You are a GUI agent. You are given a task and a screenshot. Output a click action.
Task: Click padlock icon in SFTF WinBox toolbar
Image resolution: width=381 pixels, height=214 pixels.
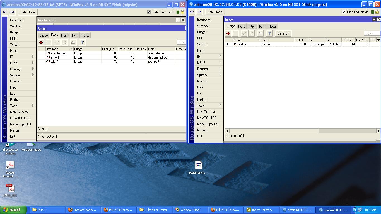[182, 12]
